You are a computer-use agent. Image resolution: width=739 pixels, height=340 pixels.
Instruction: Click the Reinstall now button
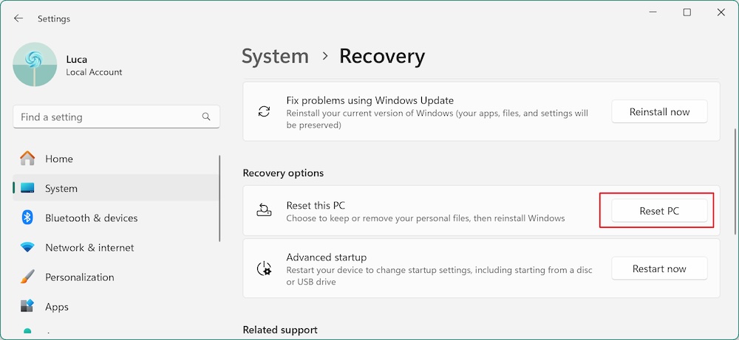click(659, 112)
